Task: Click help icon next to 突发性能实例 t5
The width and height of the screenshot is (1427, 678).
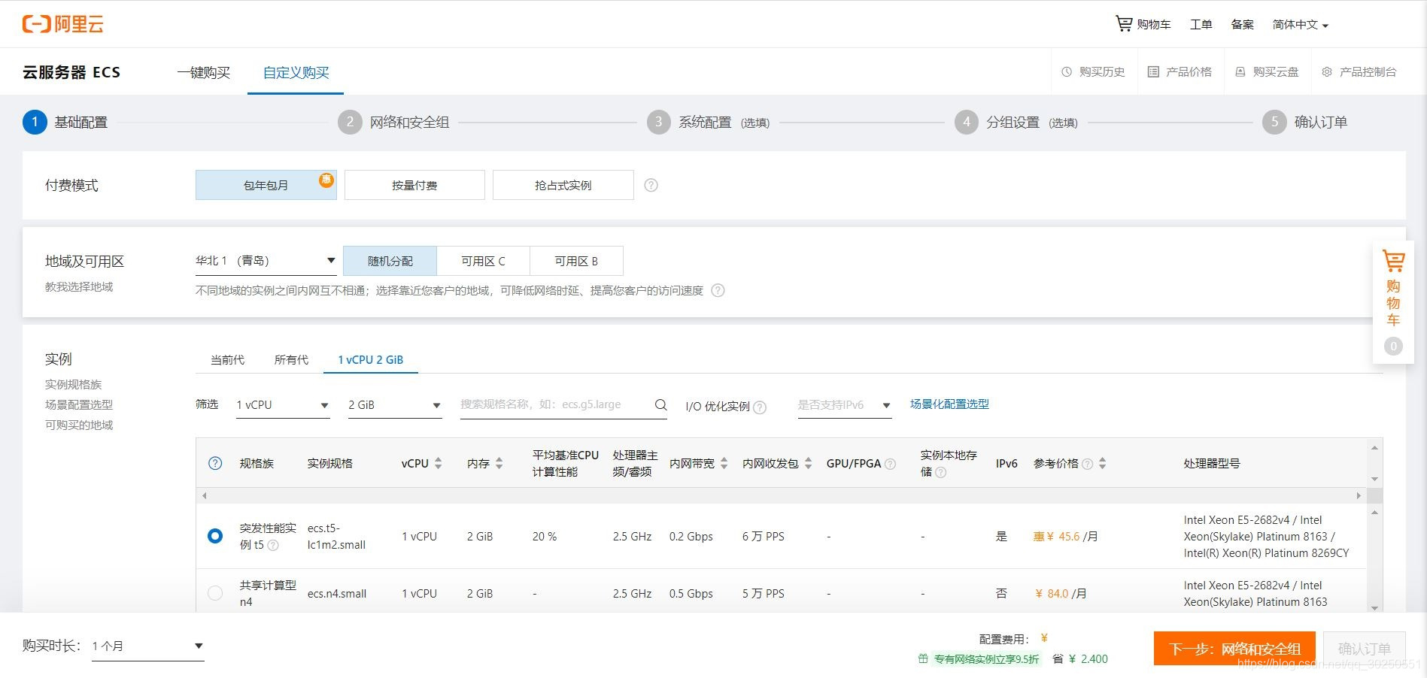Action: click(x=273, y=545)
